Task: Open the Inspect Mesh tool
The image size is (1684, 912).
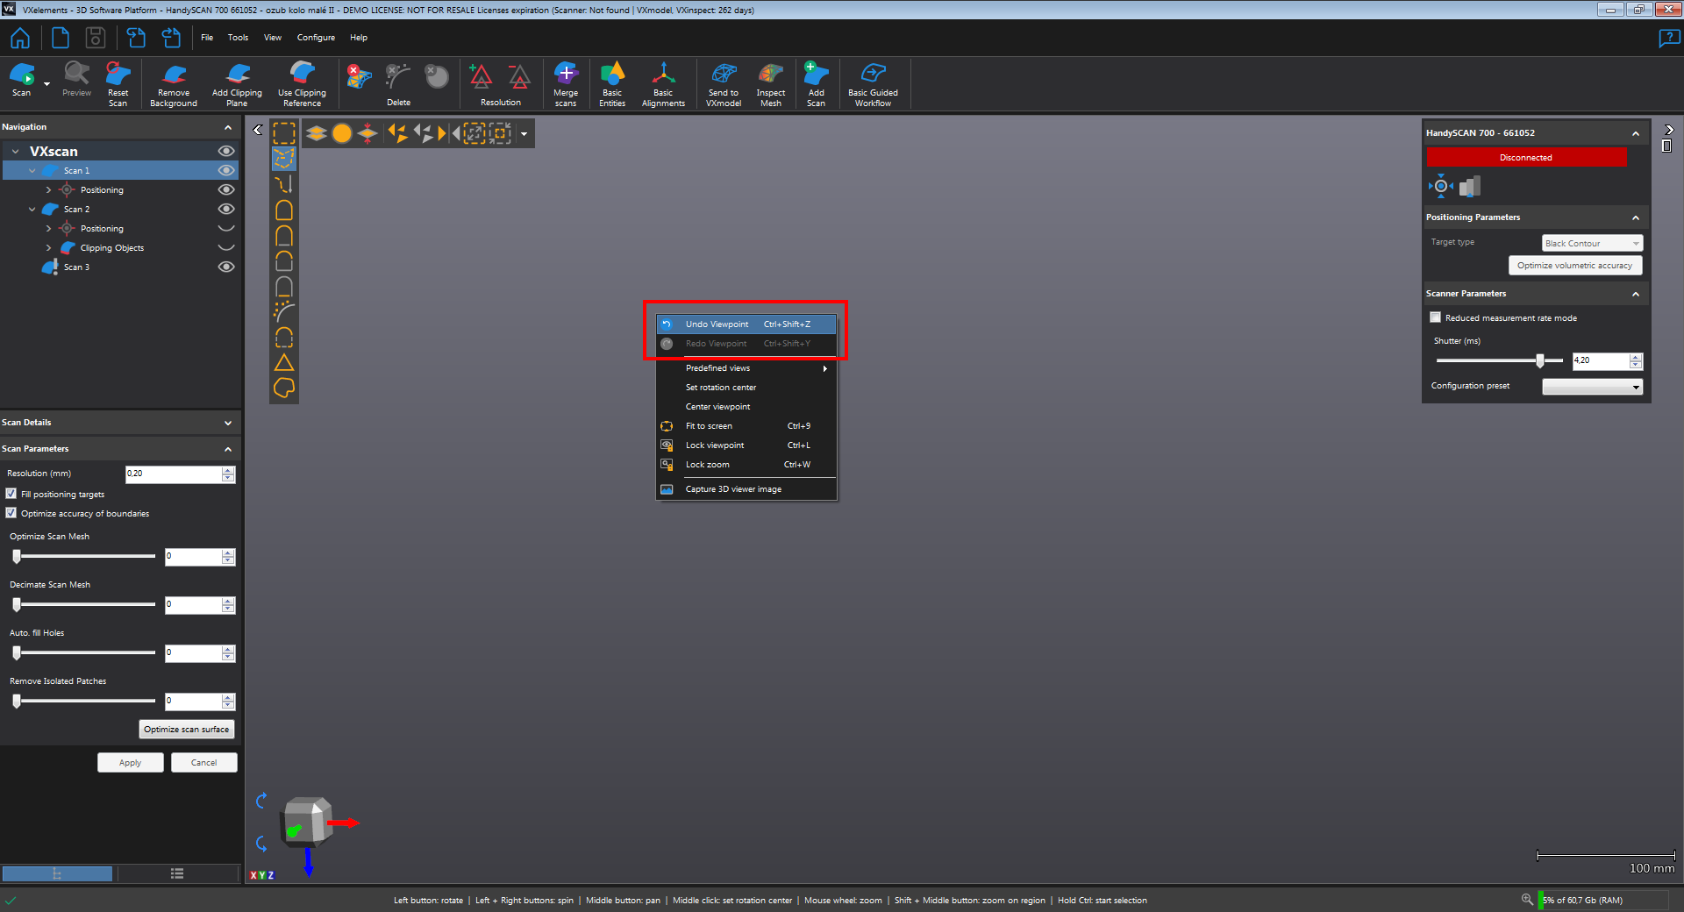Action: coord(770,84)
